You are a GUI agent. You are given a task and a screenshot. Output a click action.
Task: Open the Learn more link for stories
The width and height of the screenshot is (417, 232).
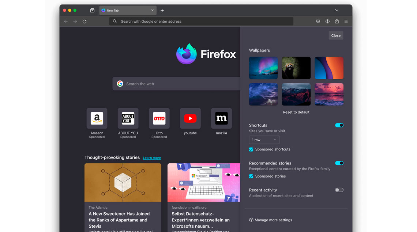pyautogui.click(x=152, y=157)
